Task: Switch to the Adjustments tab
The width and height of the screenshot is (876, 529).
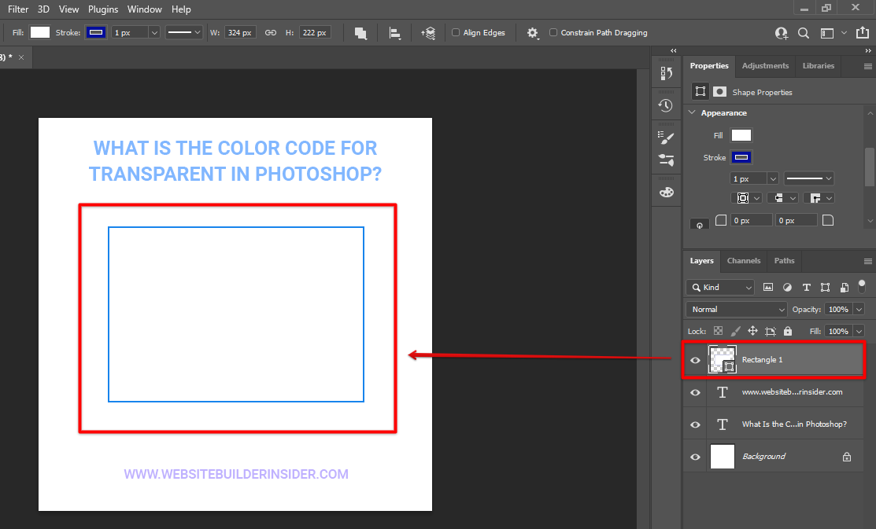Action: [x=764, y=66]
